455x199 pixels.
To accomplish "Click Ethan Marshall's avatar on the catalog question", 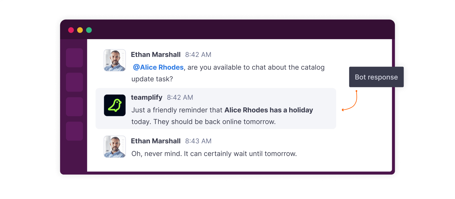I will [115, 60].
